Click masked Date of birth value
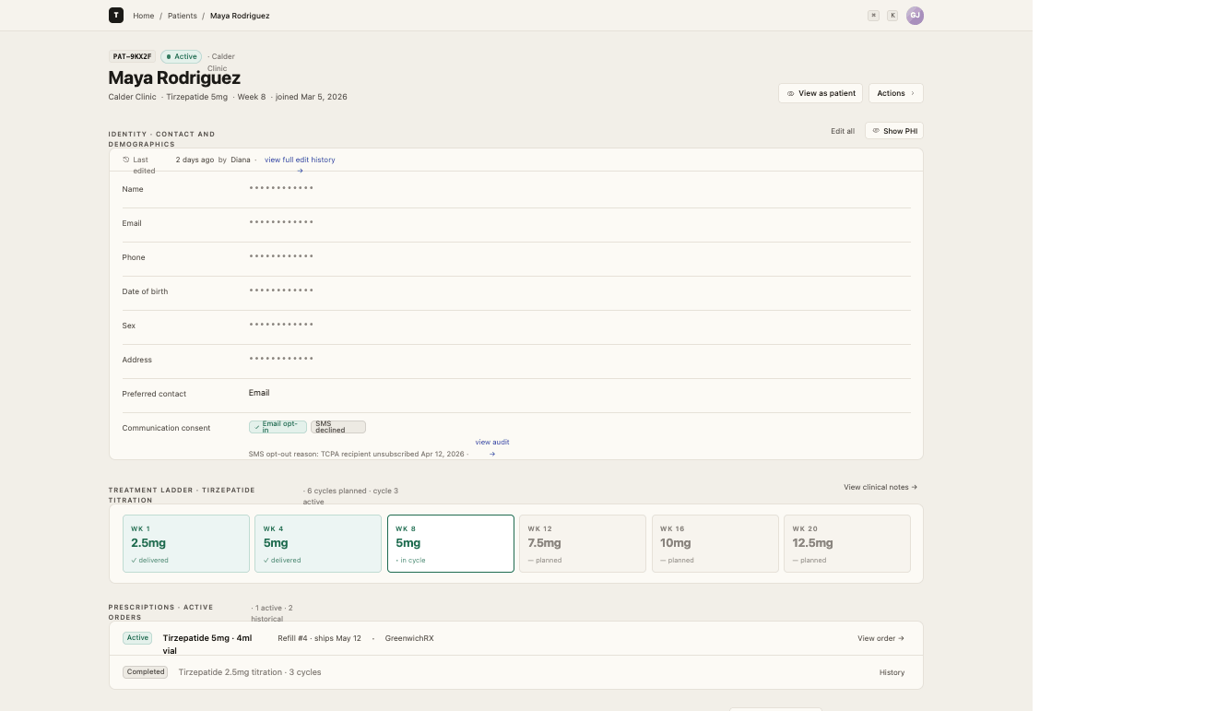Viewport: 1217px width, 711px height. tap(281, 290)
